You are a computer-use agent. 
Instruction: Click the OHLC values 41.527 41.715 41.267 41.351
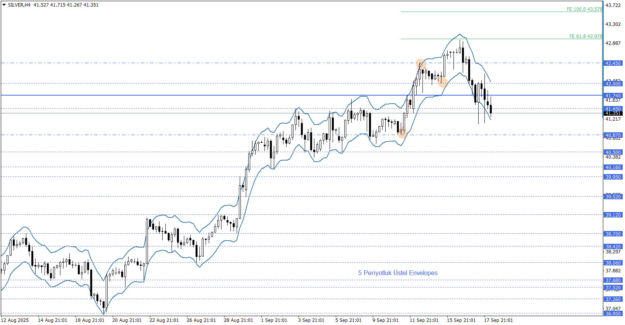coord(66,5)
